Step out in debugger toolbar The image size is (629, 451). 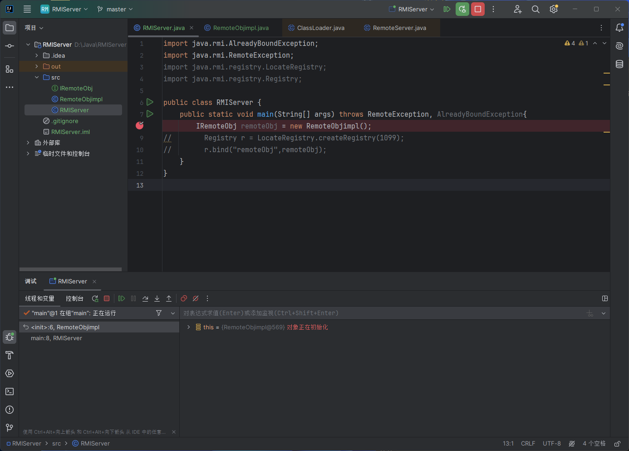tap(169, 298)
